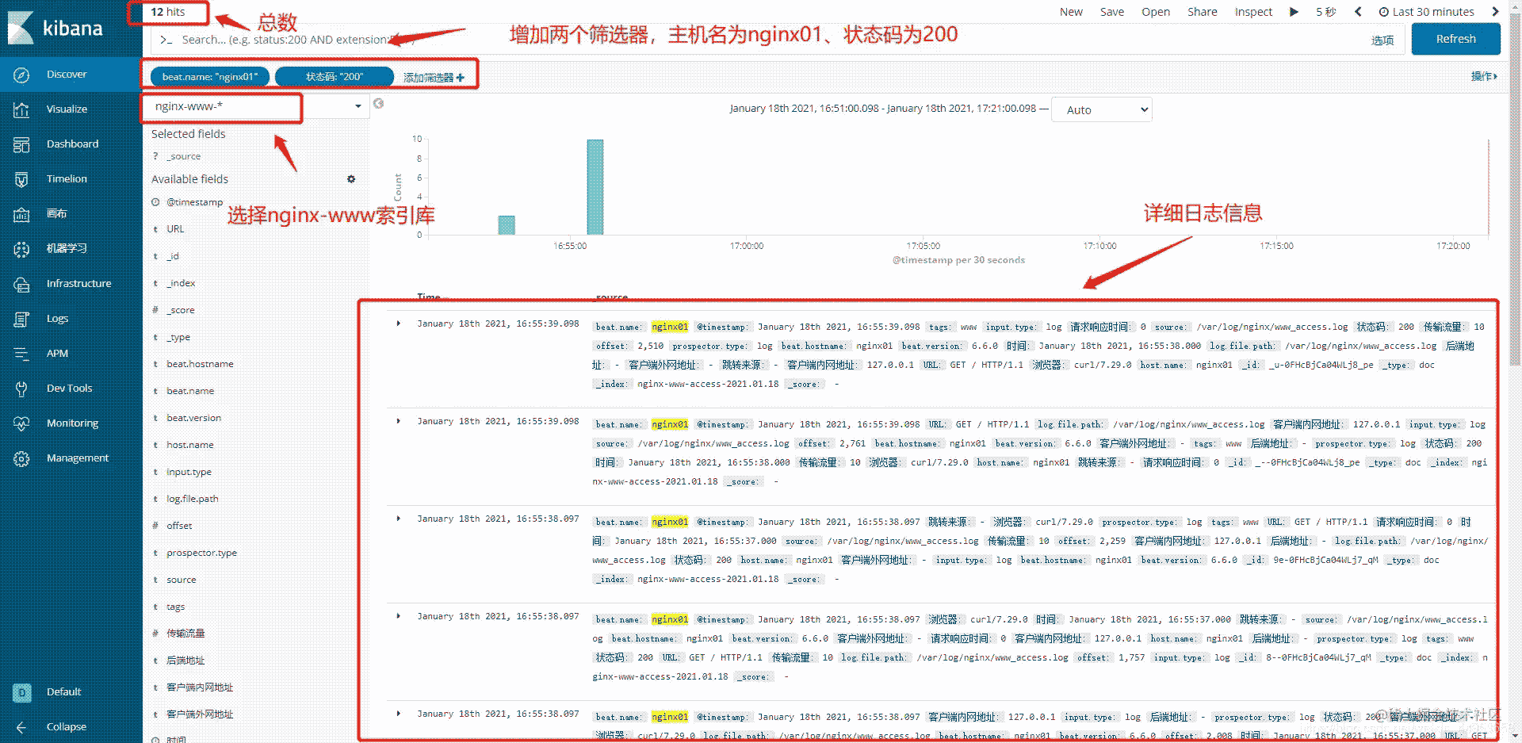Screen dimensions: 1522x743
Task: Open the Inspect menu item
Action: 1253,12
